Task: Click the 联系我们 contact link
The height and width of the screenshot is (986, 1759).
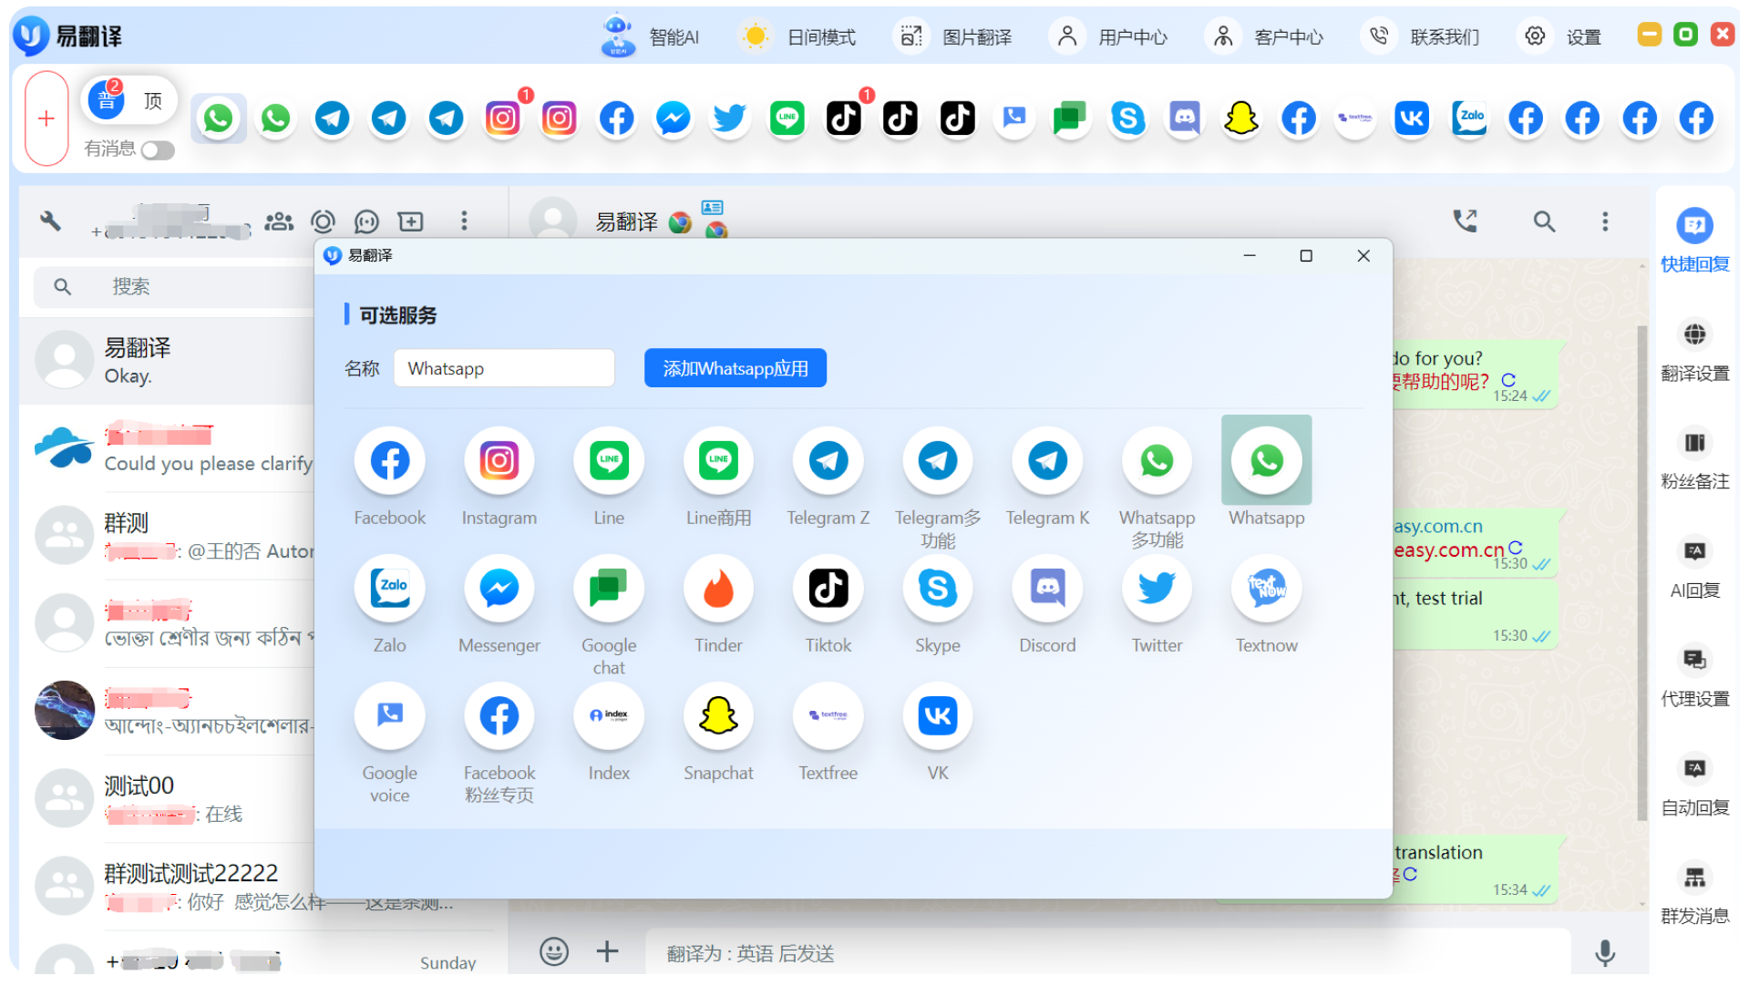Action: pyautogui.click(x=1422, y=36)
